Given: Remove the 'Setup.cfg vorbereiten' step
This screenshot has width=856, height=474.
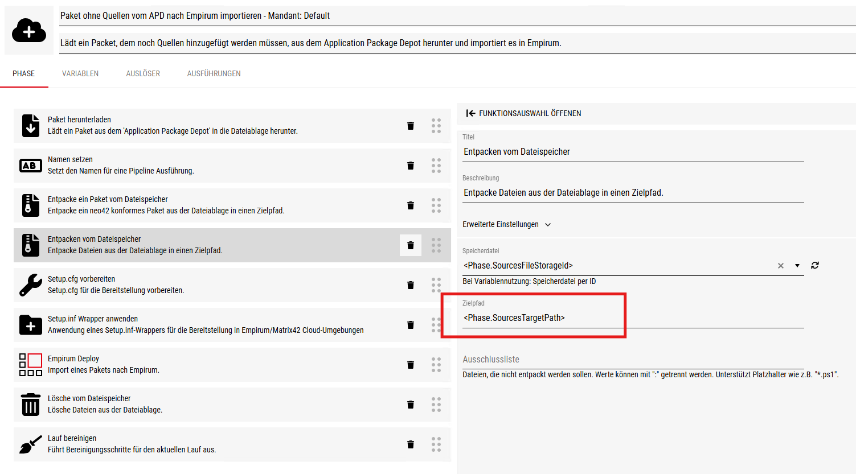Looking at the screenshot, I should click(410, 285).
